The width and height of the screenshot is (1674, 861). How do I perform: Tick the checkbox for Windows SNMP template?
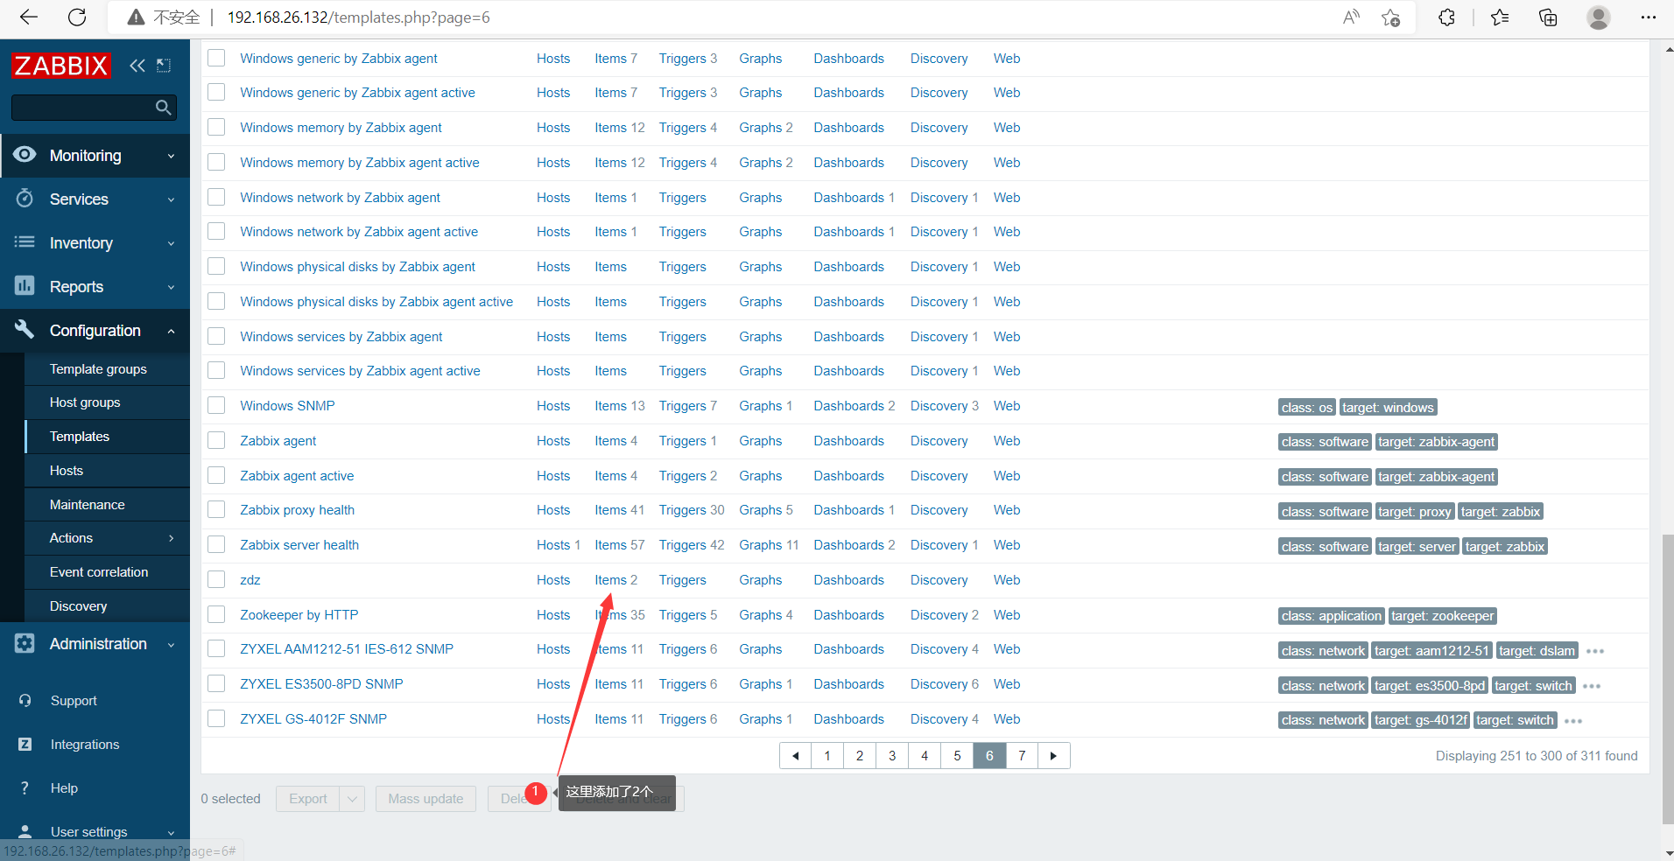[x=216, y=406]
